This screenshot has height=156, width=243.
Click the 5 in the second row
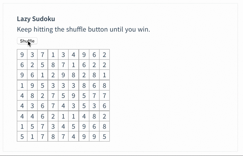43,65
